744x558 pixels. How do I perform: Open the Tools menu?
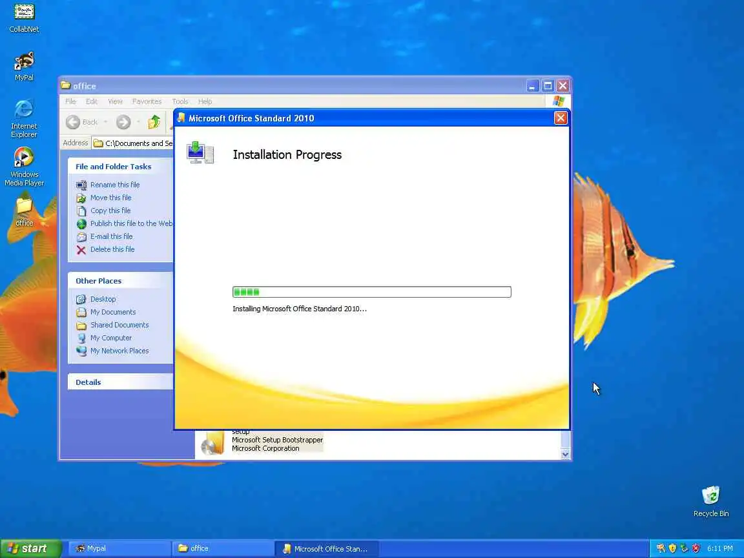(180, 101)
